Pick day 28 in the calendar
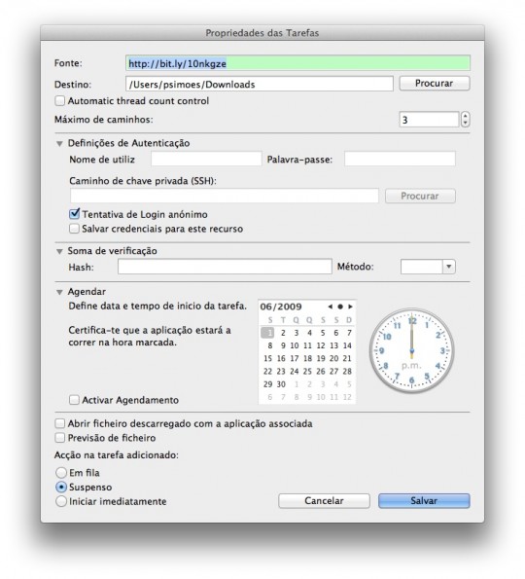Image resolution: width=525 pixels, height=579 pixels. (x=347, y=372)
